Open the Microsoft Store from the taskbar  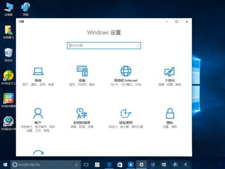click(x=120, y=164)
